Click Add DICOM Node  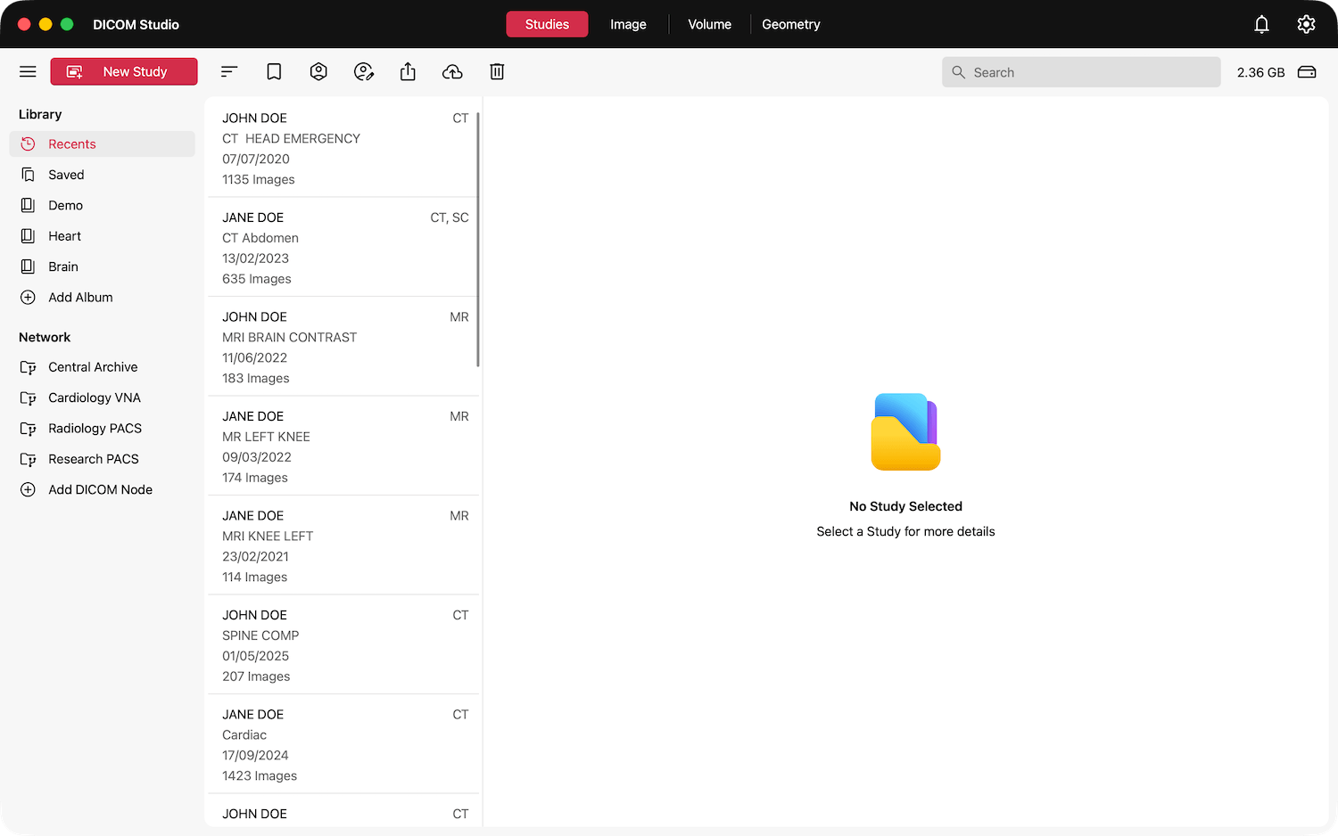(x=102, y=489)
